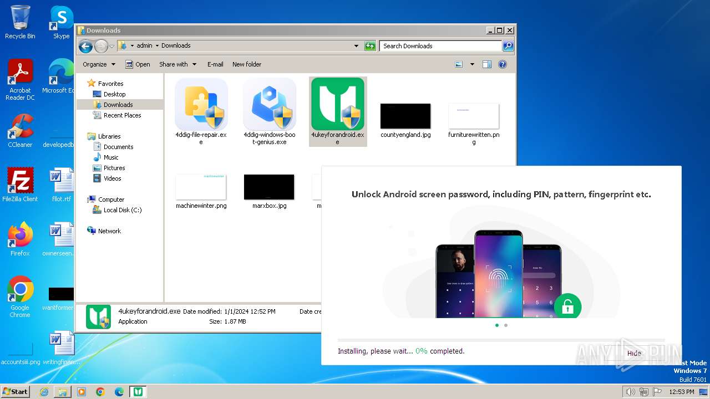Open the CCleaner desktop shortcut
710x399 pixels.
(20, 131)
